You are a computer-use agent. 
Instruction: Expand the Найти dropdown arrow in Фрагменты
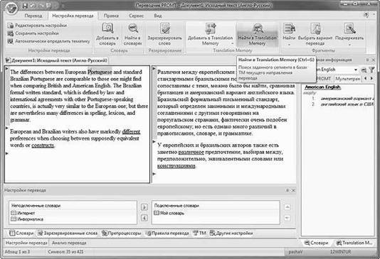pos(289,45)
